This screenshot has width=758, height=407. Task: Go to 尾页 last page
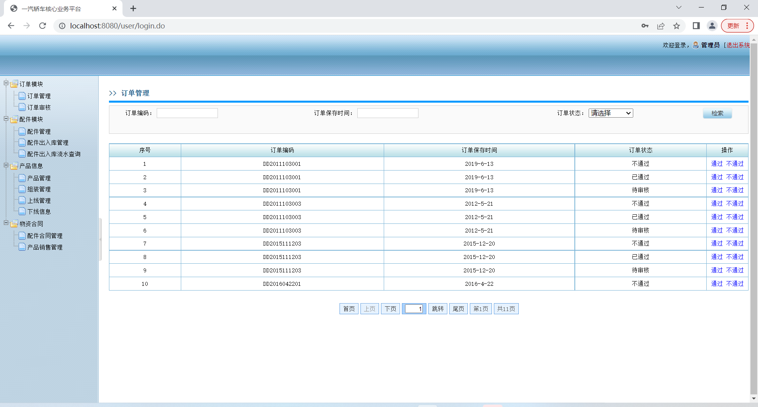pyautogui.click(x=458, y=309)
